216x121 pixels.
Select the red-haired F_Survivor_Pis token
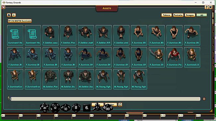[x=175, y=57]
